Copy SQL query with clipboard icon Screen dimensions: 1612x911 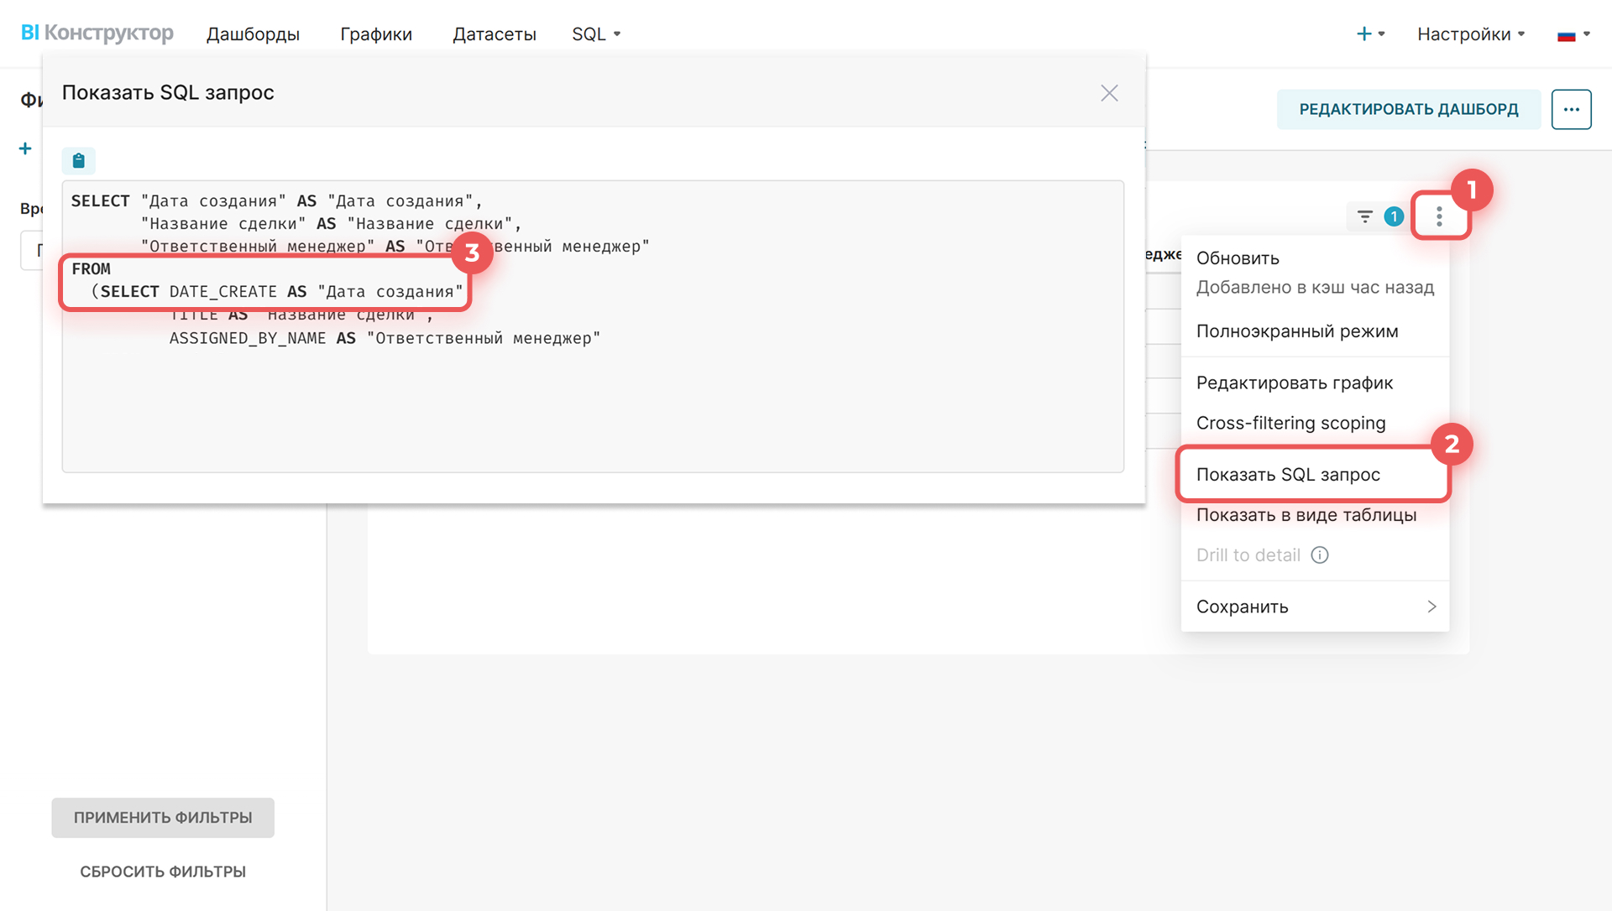[78, 160]
